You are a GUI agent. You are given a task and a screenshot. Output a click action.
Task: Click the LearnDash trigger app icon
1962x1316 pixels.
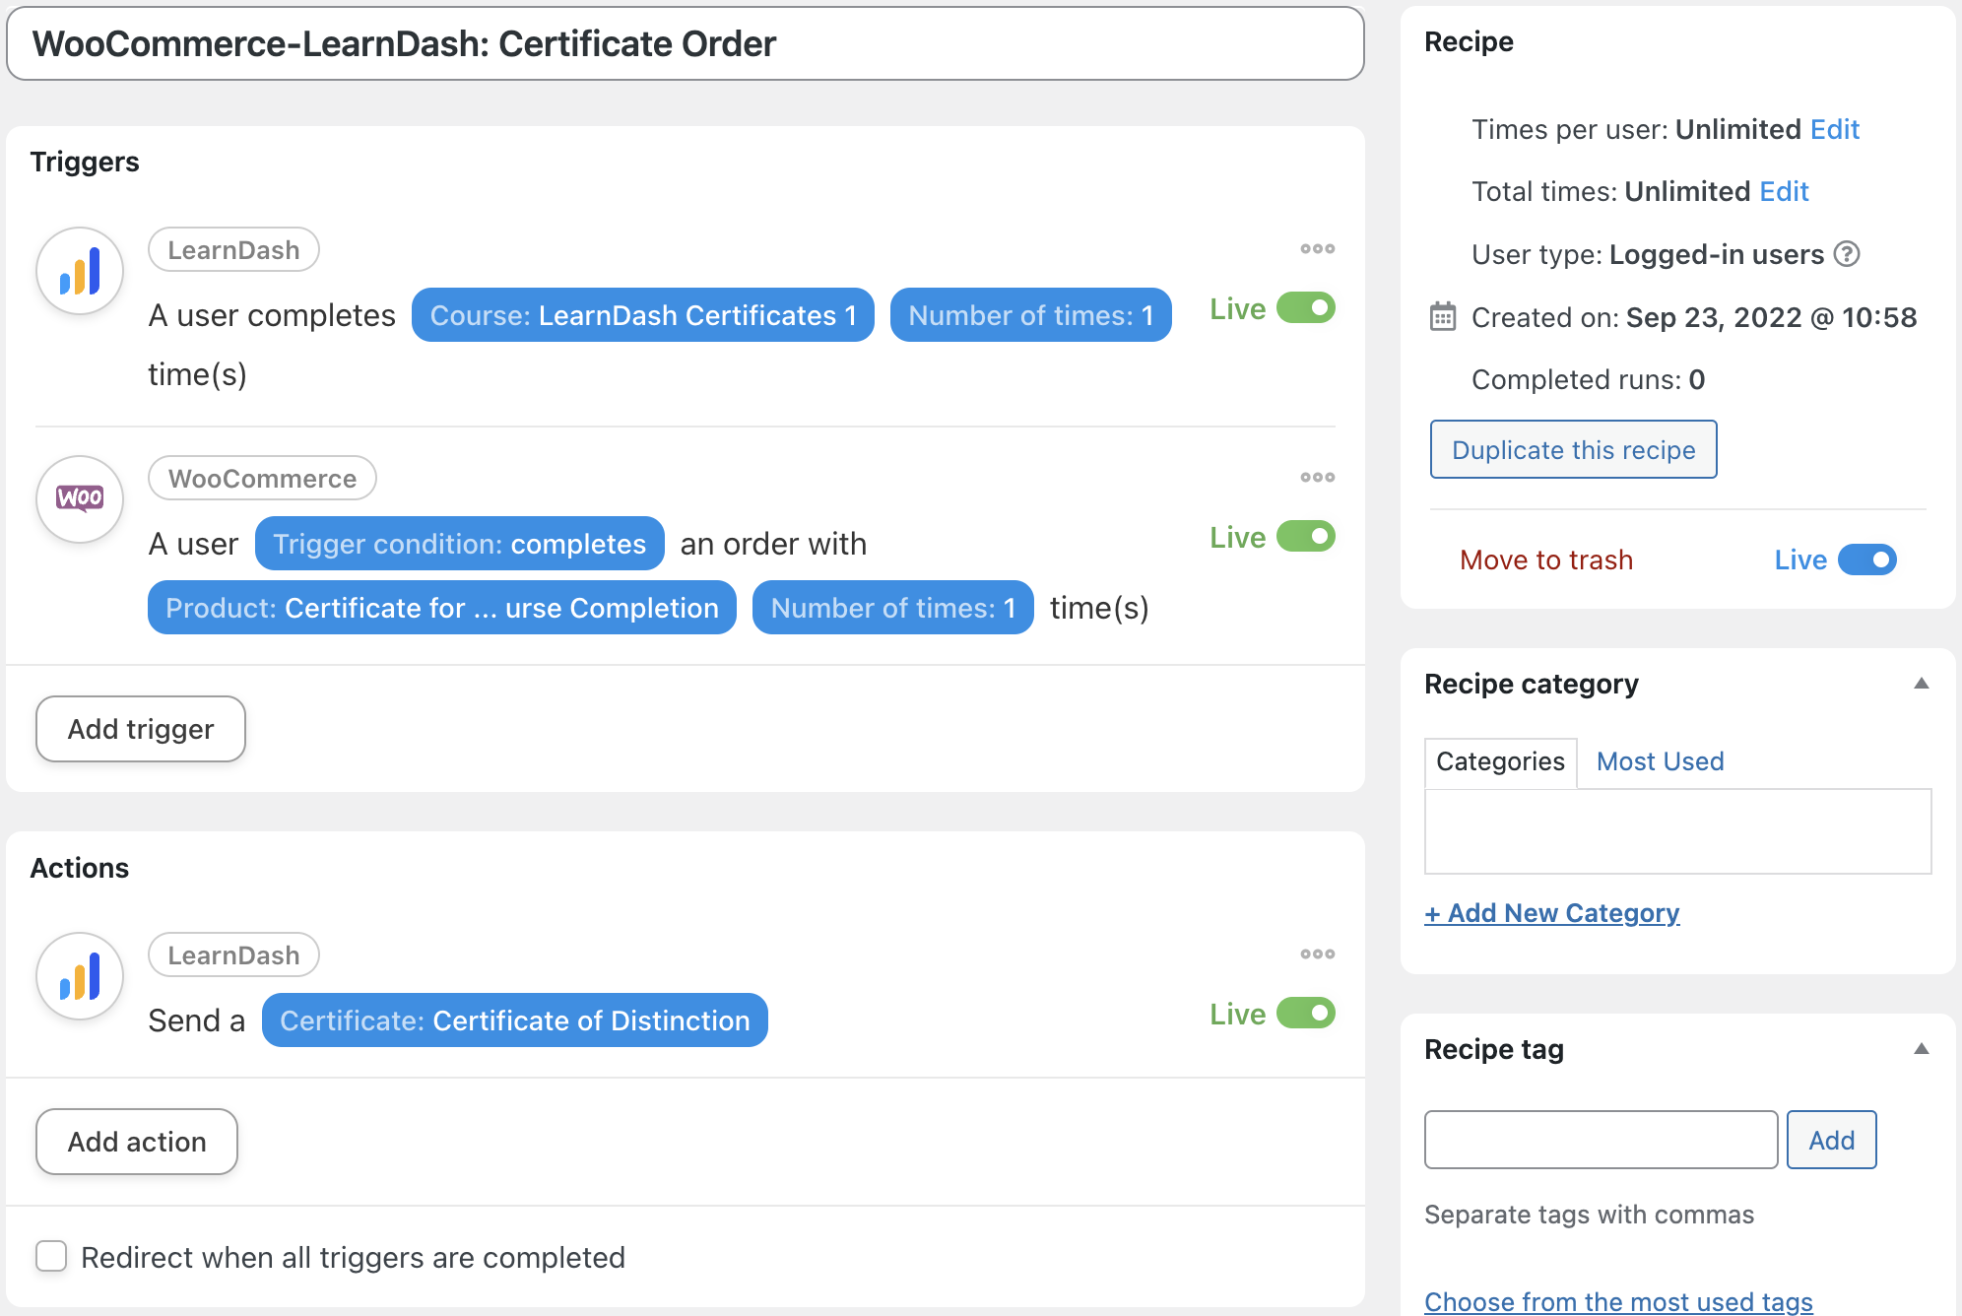79,270
